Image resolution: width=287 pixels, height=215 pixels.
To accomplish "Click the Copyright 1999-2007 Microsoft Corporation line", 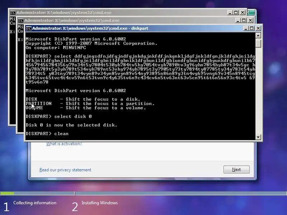I will click(91, 43).
